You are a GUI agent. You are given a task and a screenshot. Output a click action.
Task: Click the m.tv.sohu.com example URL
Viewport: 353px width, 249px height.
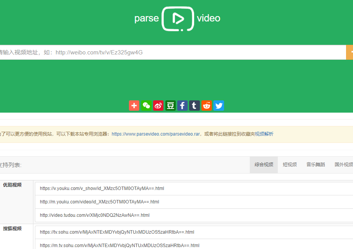pos(120,246)
